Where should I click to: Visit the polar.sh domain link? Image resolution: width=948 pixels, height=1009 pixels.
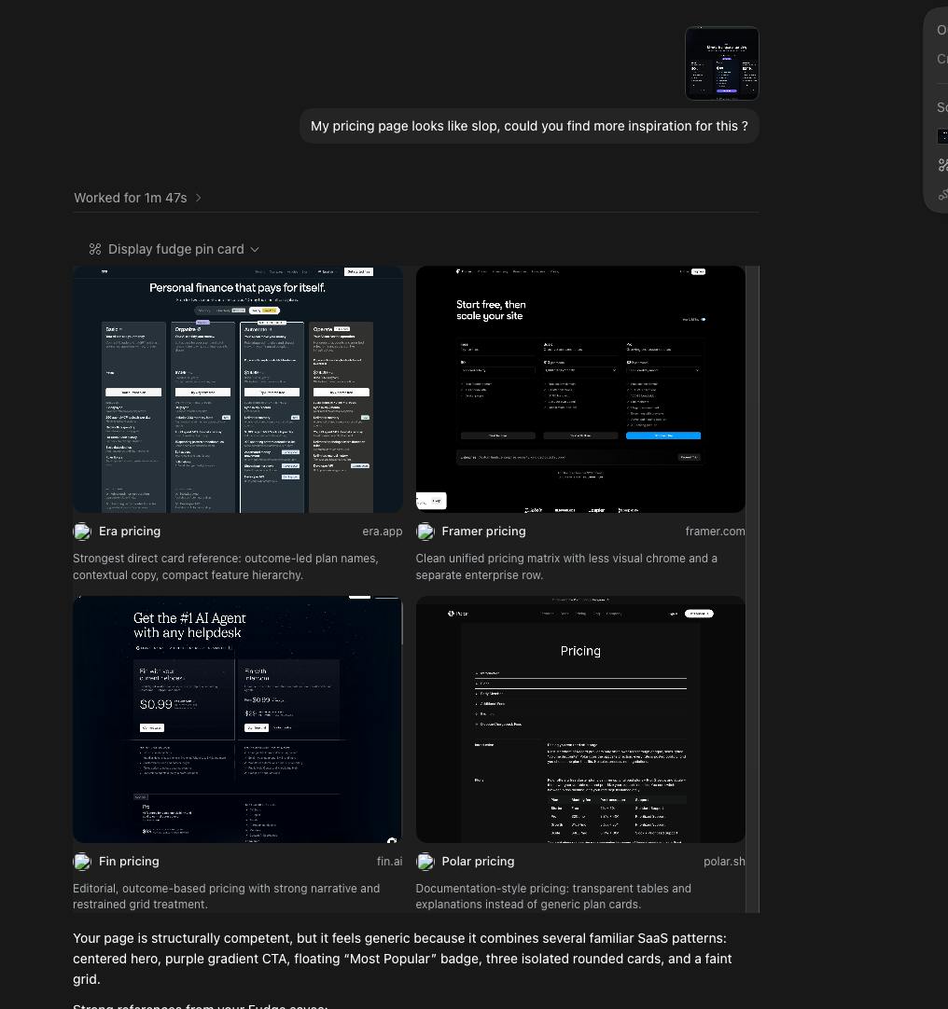[x=724, y=862]
